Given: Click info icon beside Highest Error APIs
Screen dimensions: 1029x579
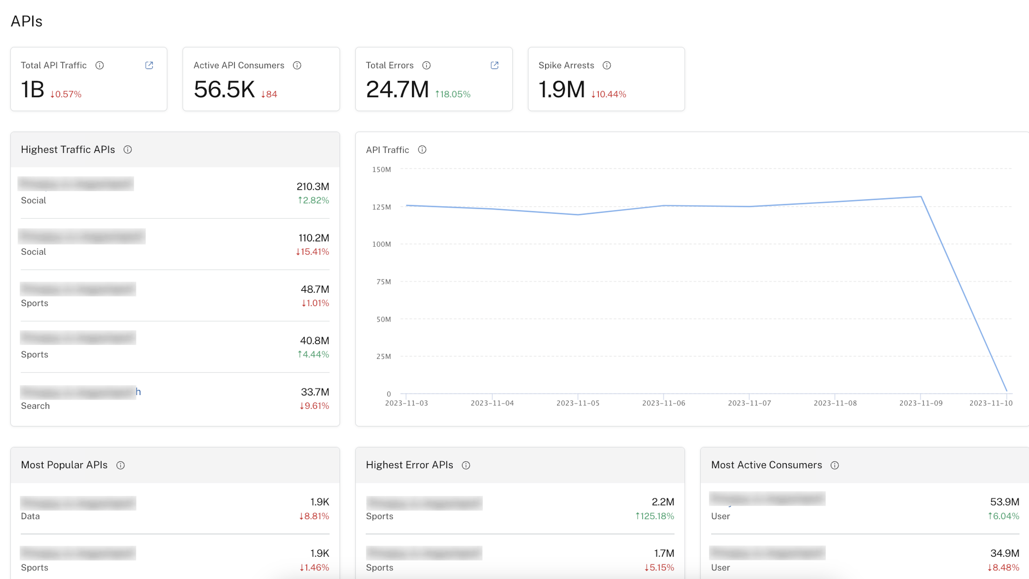Looking at the screenshot, I should [x=466, y=465].
